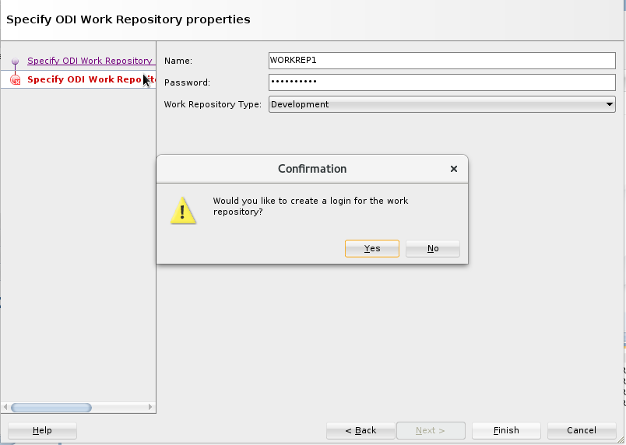Viewport: 626px width, 445px height.
Task: Click the 'Password:' label
Action: click(x=187, y=82)
